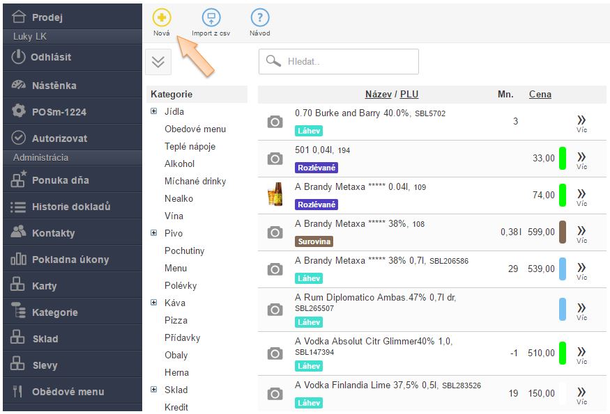Expand the Pivo category tree node
610x414 pixels.
(x=154, y=233)
